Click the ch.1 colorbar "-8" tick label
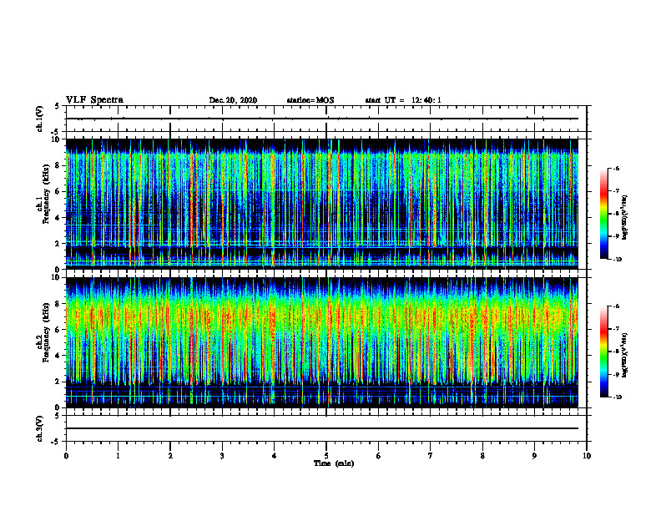Image resolution: width=661 pixels, height=511 pixels. [616, 214]
